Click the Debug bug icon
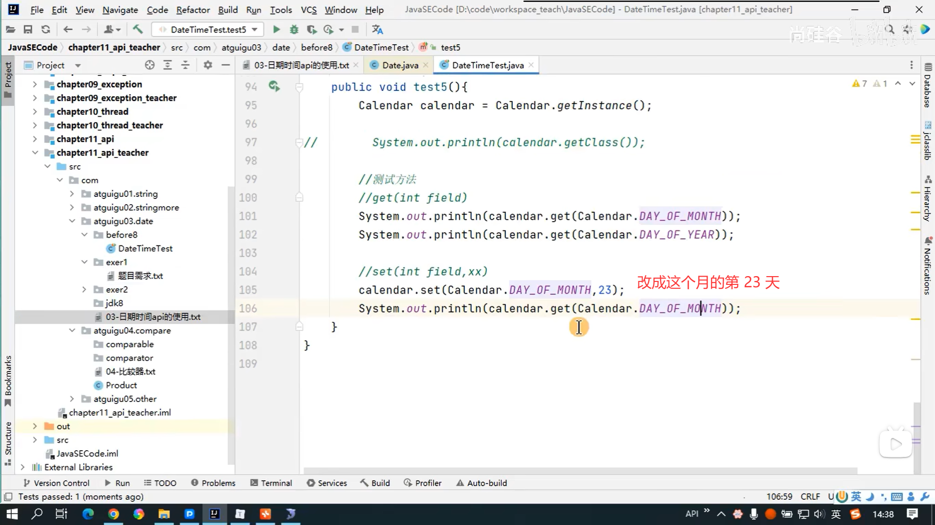The height and width of the screenshot is (525, 935). click(294, 30)
